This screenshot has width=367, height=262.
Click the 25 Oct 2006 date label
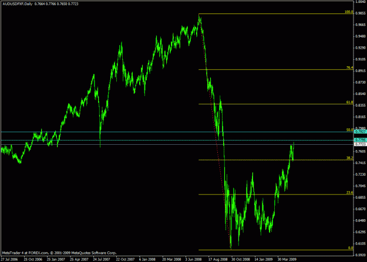tap(33, 260)
